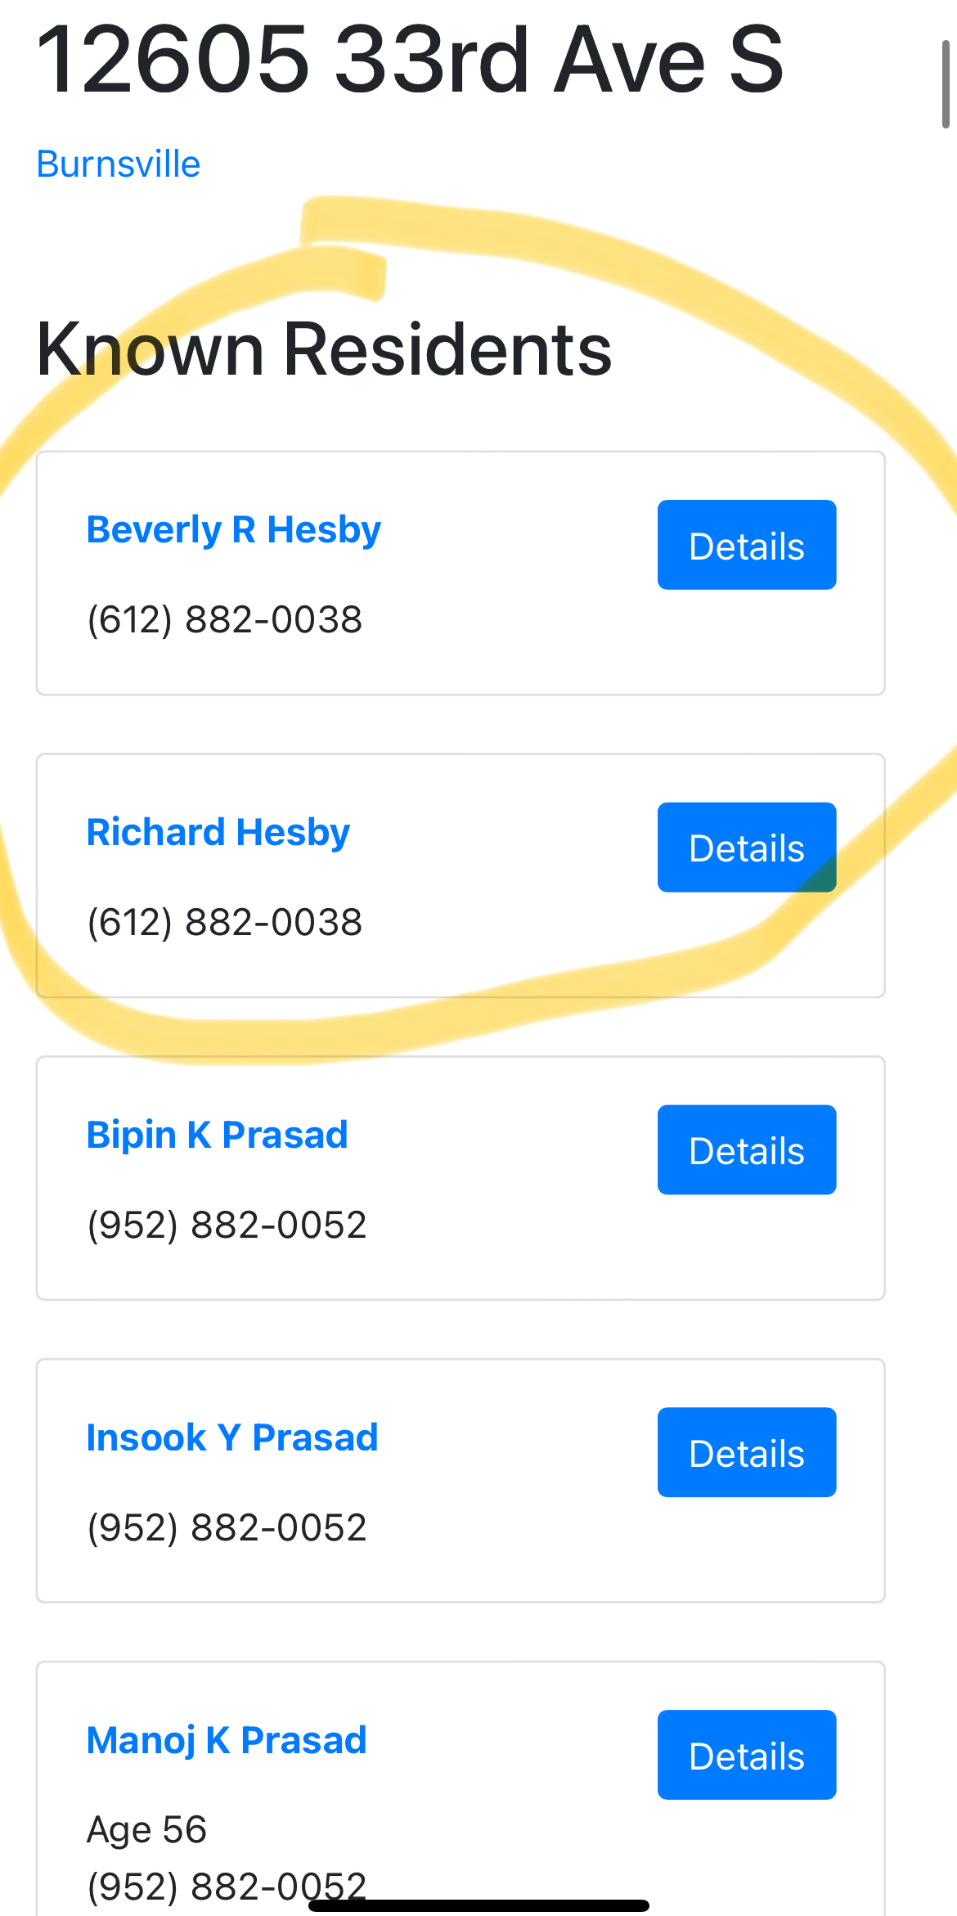Show Details for Bipin K Prasad
This screenshot has height=1916, width=957.
click(747, 1150)
